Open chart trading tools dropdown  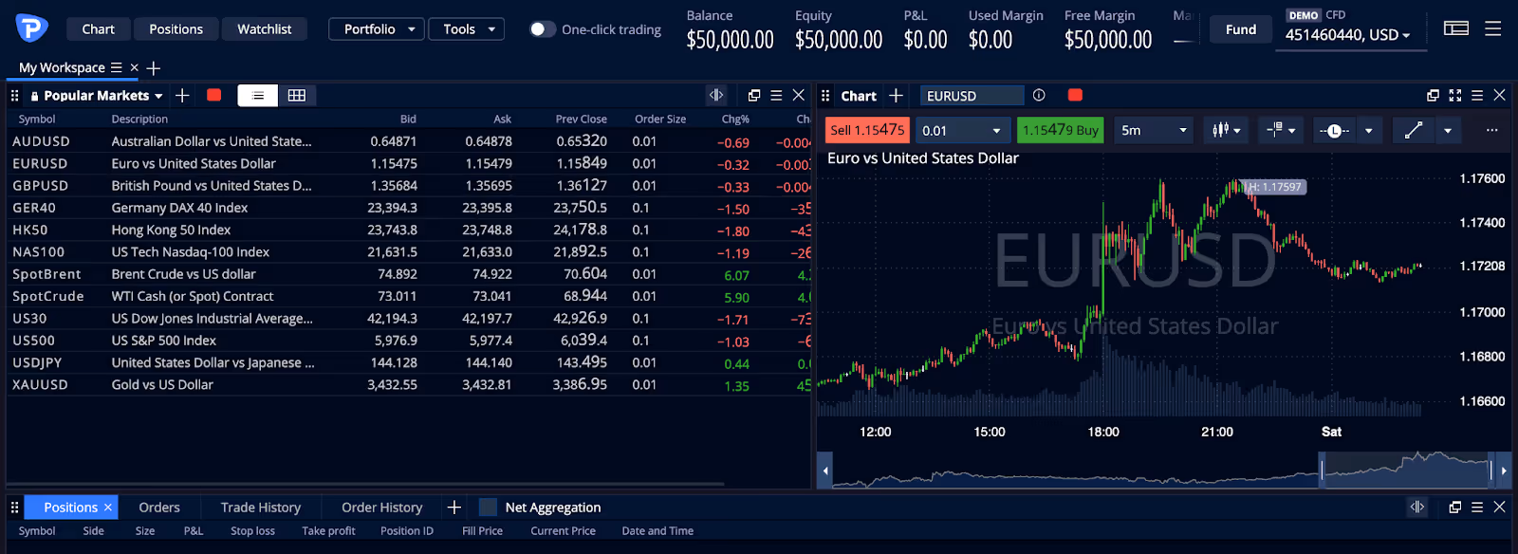tap(1281, 130)
